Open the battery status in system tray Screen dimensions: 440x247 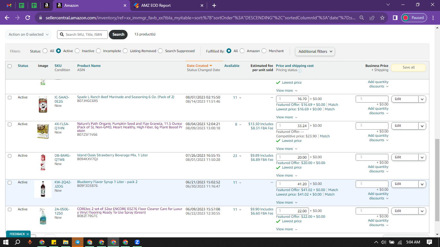coord(392,242)
